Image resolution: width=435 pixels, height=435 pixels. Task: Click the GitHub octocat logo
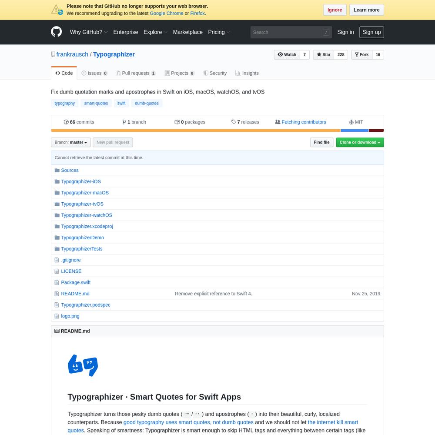click(56, 32)
